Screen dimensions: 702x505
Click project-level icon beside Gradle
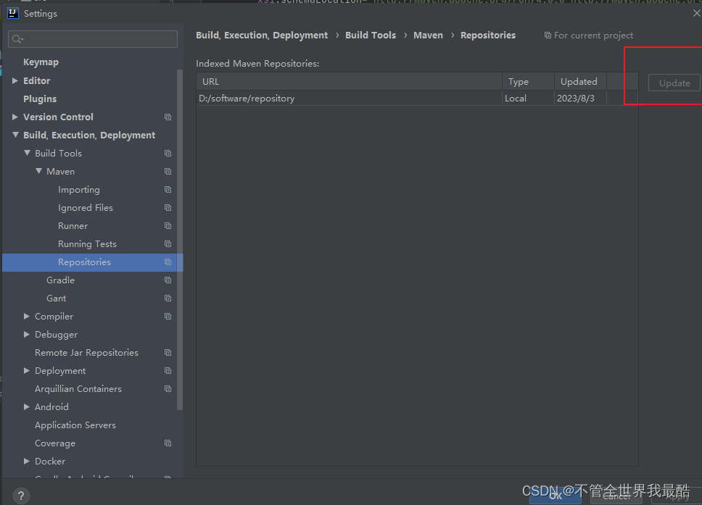pyautogui.click(x=168, y=280)
